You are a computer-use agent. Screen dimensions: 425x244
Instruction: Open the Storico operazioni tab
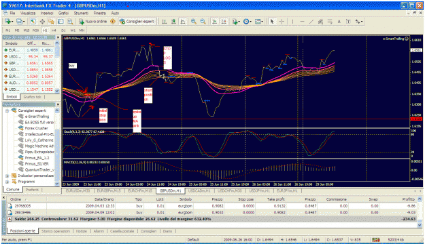(56, 231)
